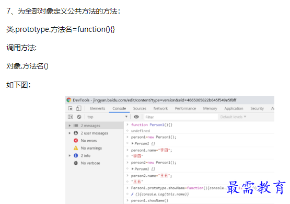Click the console Filter input field
Viewport: 290px width, 204px height.
[181, 117]
